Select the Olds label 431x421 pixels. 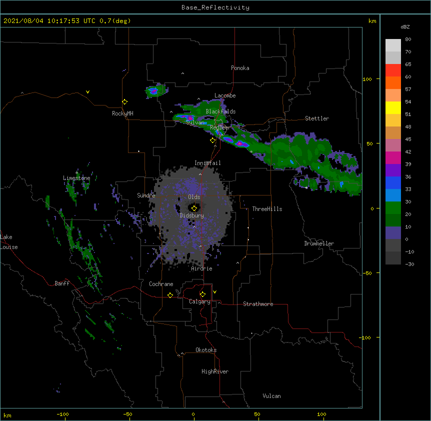[x=194, y=197]
